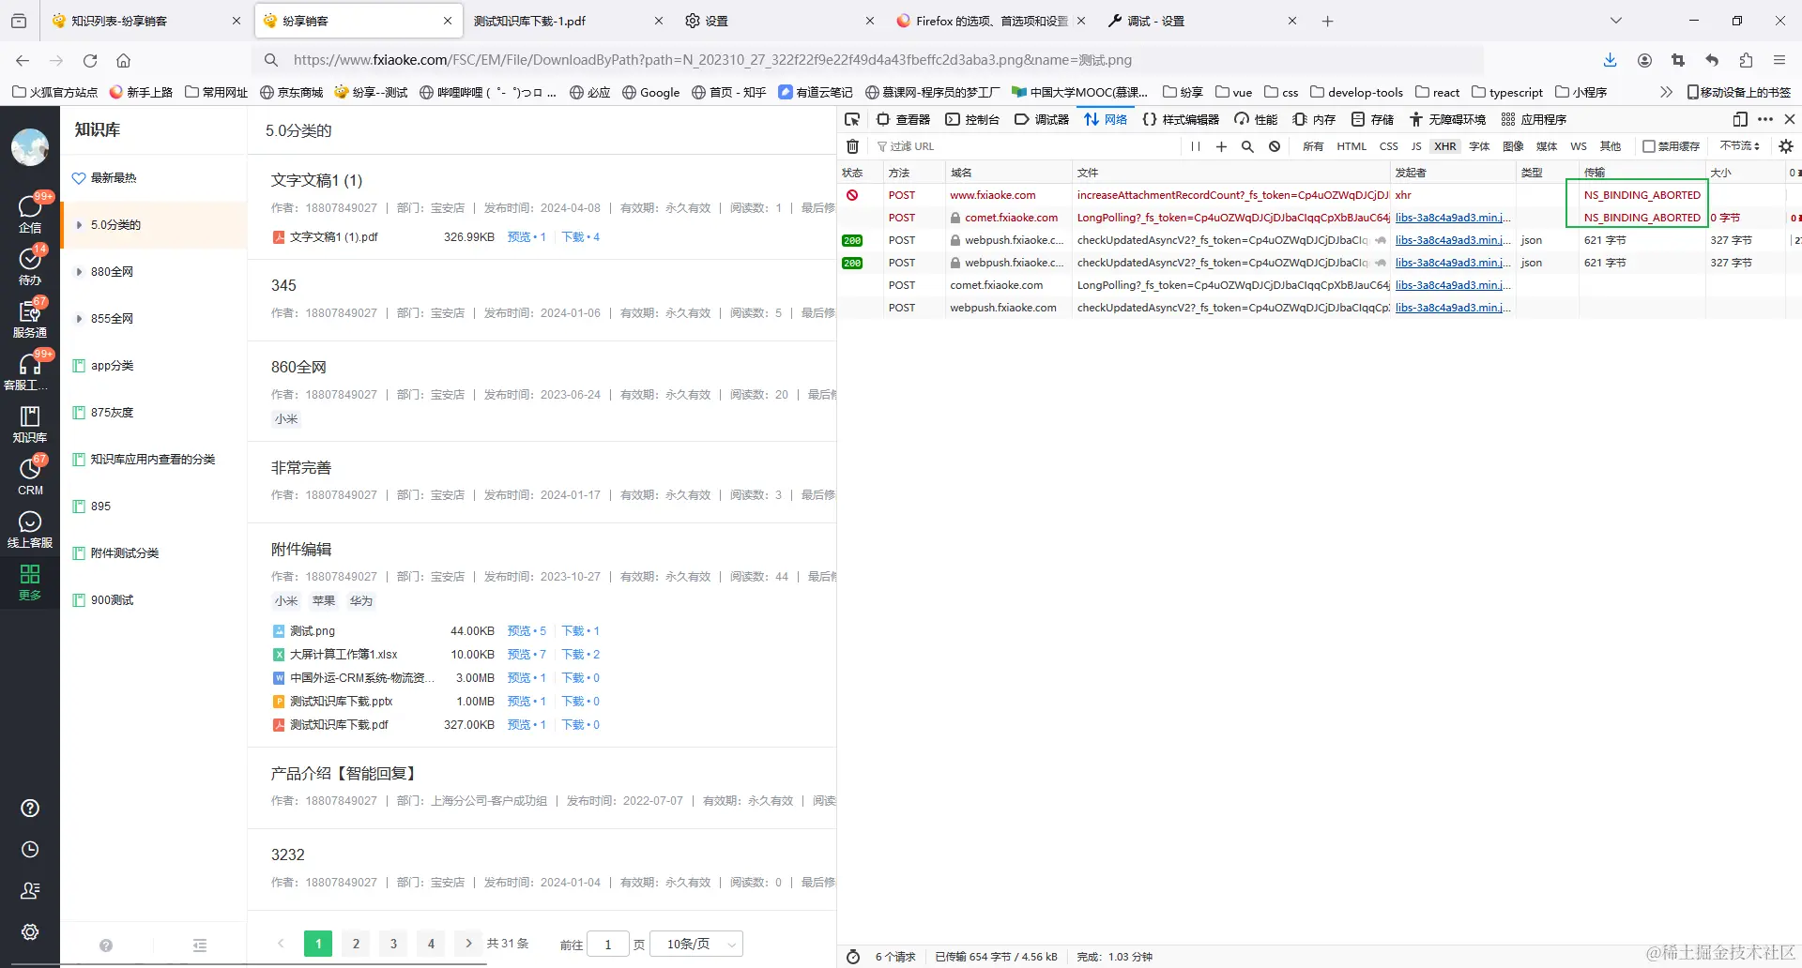Select the 最新最热 category
Viewport: 1802px width, 968px height.
coord(114,178)
